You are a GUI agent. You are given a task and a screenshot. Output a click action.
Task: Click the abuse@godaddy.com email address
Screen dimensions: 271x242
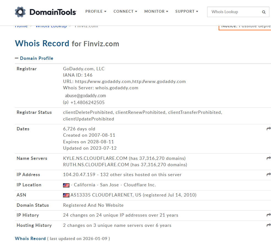[85, 96]
